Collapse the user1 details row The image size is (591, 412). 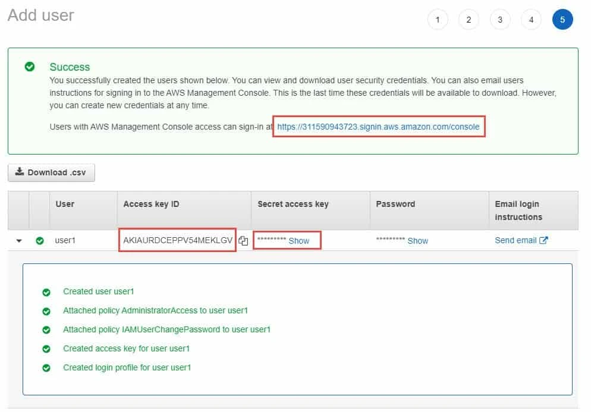pyautogui.click(x=18, y=240)
